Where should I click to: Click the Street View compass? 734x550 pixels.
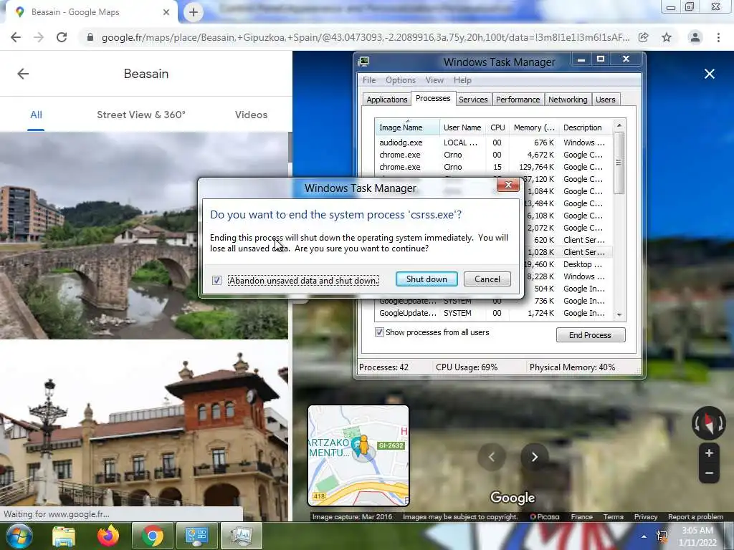point(709,423)
